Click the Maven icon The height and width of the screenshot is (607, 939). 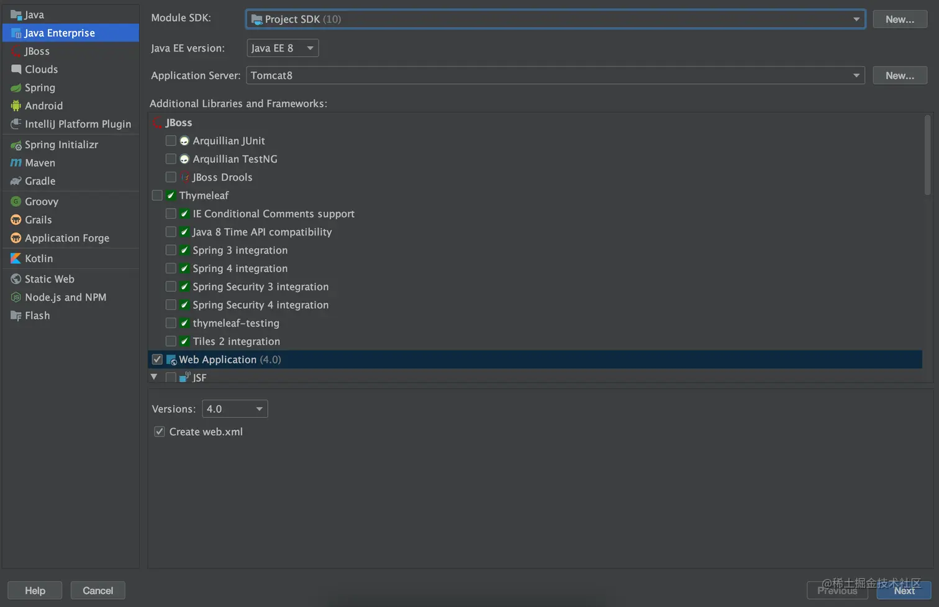point(16,163)
